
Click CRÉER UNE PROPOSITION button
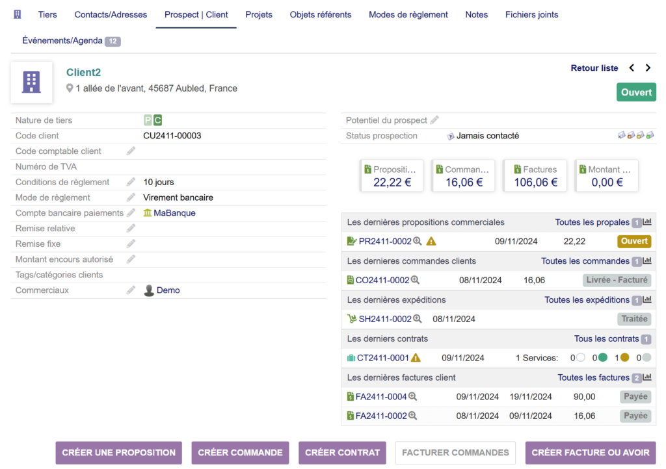click(119, 453)
